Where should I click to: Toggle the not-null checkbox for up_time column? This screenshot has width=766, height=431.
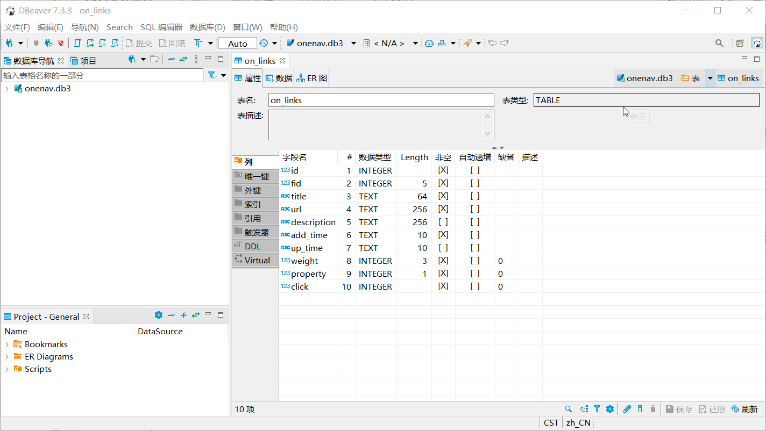pos(443,248)
